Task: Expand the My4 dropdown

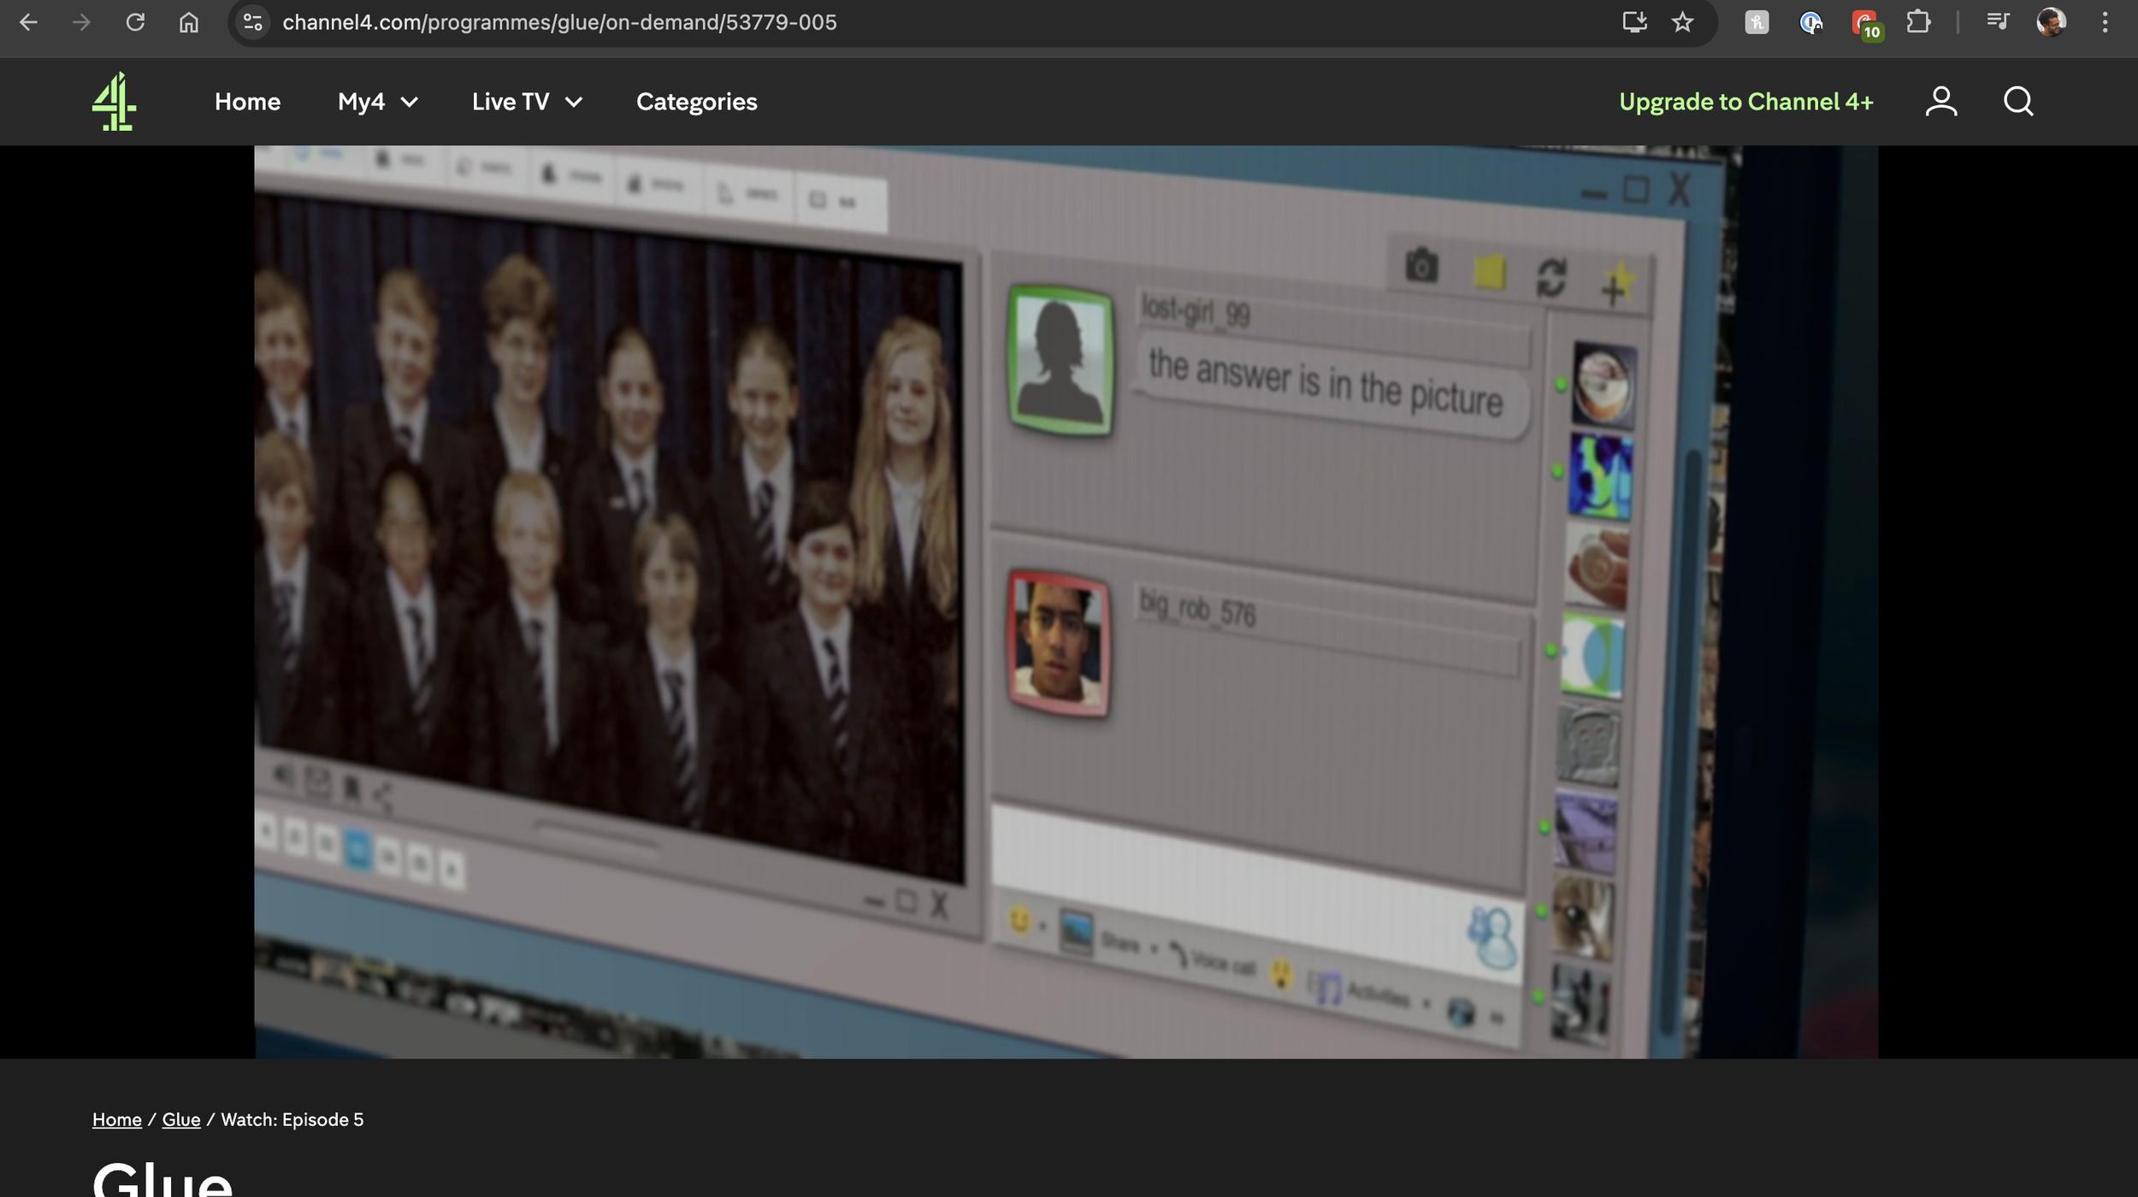Action: coord(376,102)
